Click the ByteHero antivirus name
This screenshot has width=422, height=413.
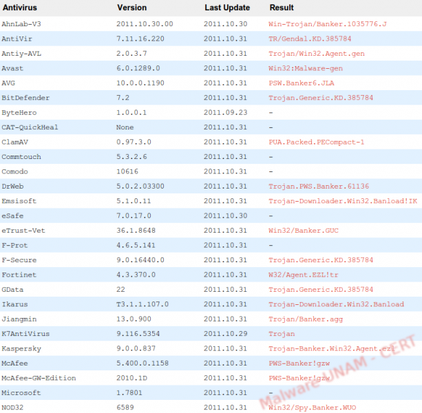[x=19, y=113]
